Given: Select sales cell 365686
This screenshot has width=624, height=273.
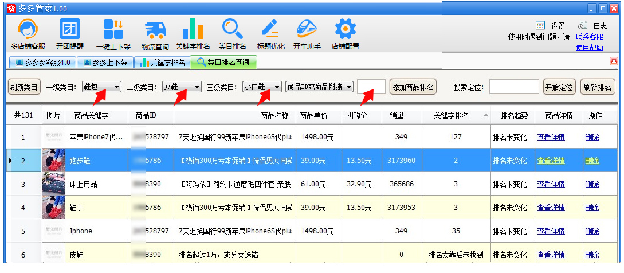Looking at the screenshot, I should tap(402, 184).
